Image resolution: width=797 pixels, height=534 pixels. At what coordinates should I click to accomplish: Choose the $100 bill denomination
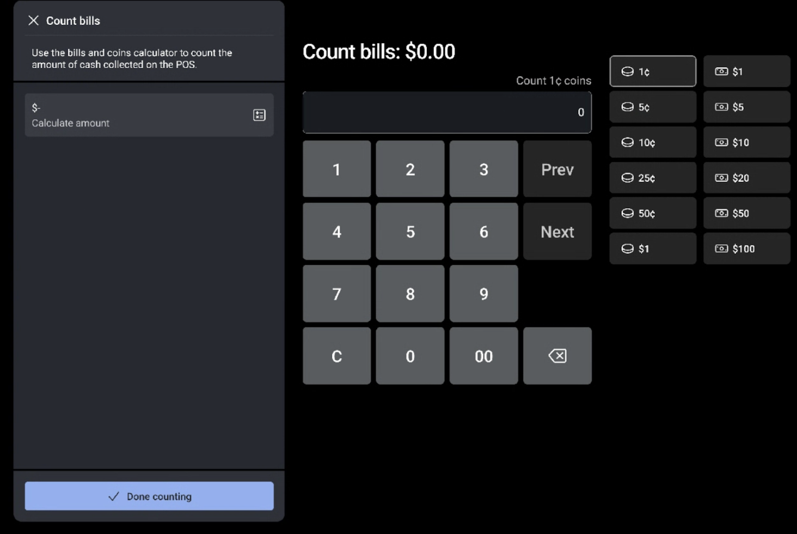tap(746, 248)
